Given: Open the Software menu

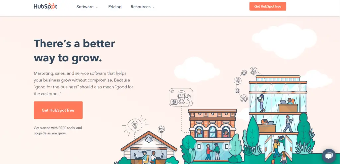Looking at the screenshot, I should coord(87,7).
